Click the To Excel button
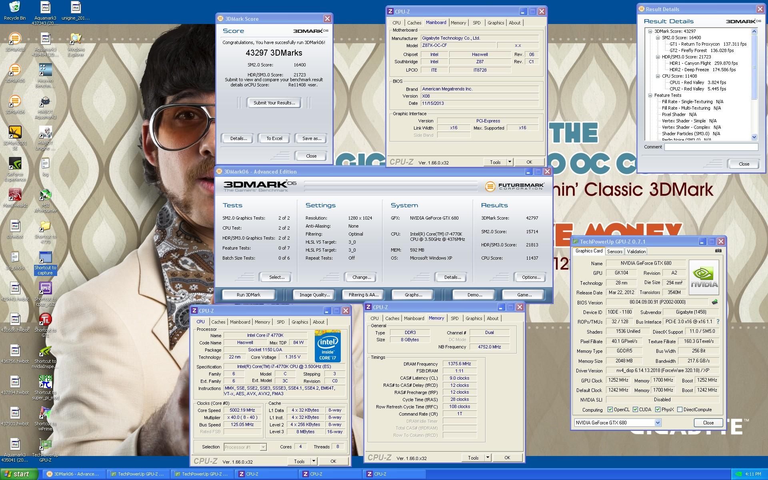Screen dimensions: 768x480 click(274, 138)
